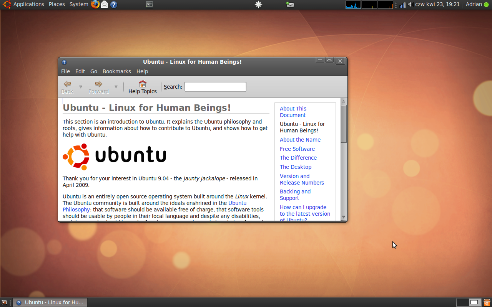Screen dimensions: 492x307
Task: Click the green user status indicator
Action: (x=486, y=5)
